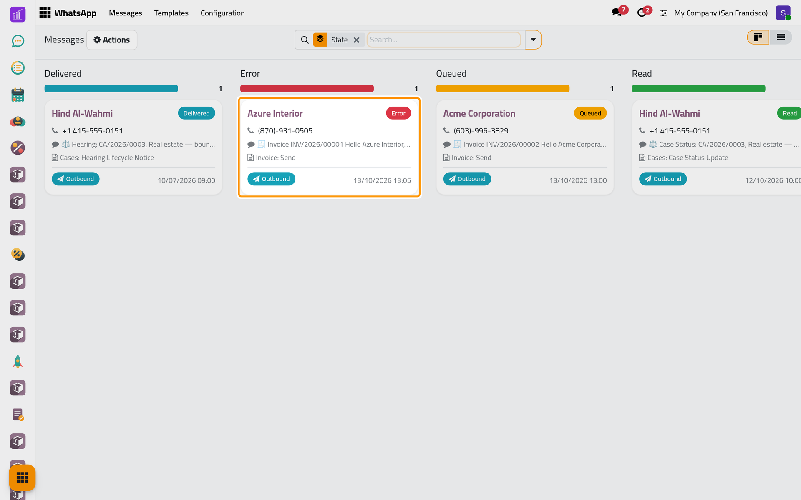Expand the search options dropdown arrow

coord(533,40)
